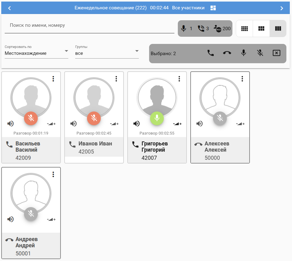Toggle the speaker icon for Иванов Иван
Screen dimensions: 292x261
pos(73,123)
